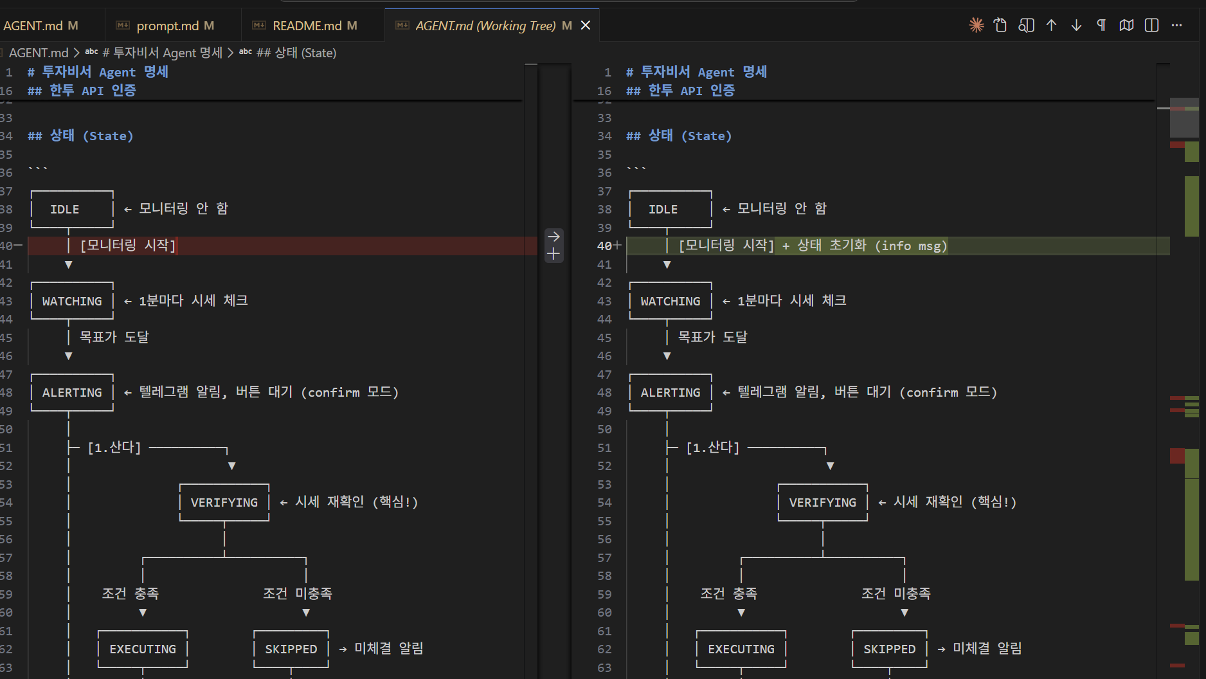This screenshot has width=1206, height=679.
Task: Open the AGENT.md breadcrumb dropdown
Action: click(38, 53)
